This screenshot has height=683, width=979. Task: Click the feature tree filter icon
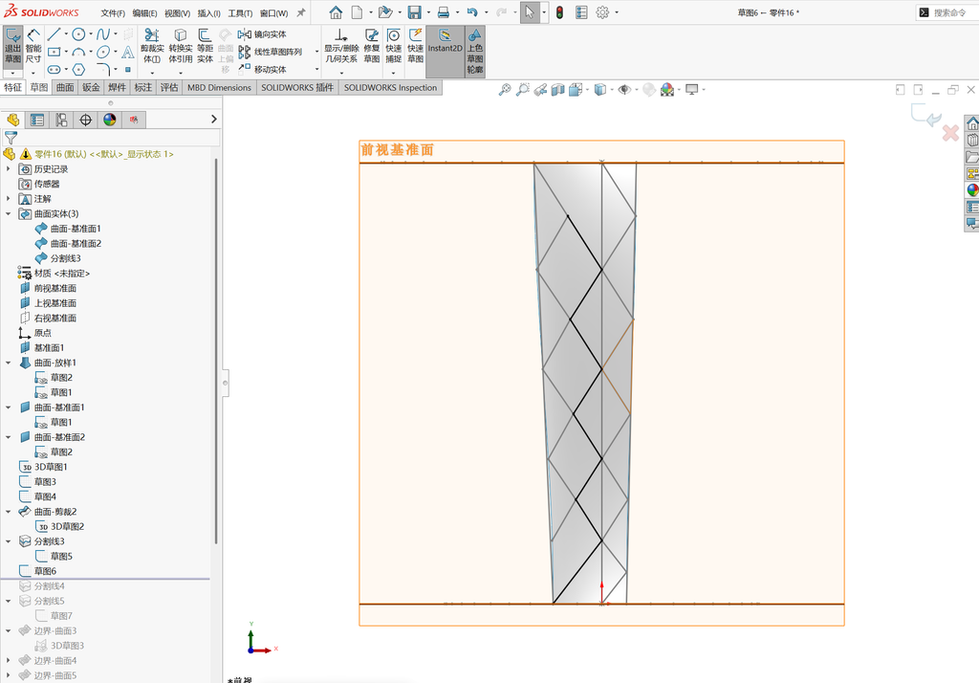(11, 138)
